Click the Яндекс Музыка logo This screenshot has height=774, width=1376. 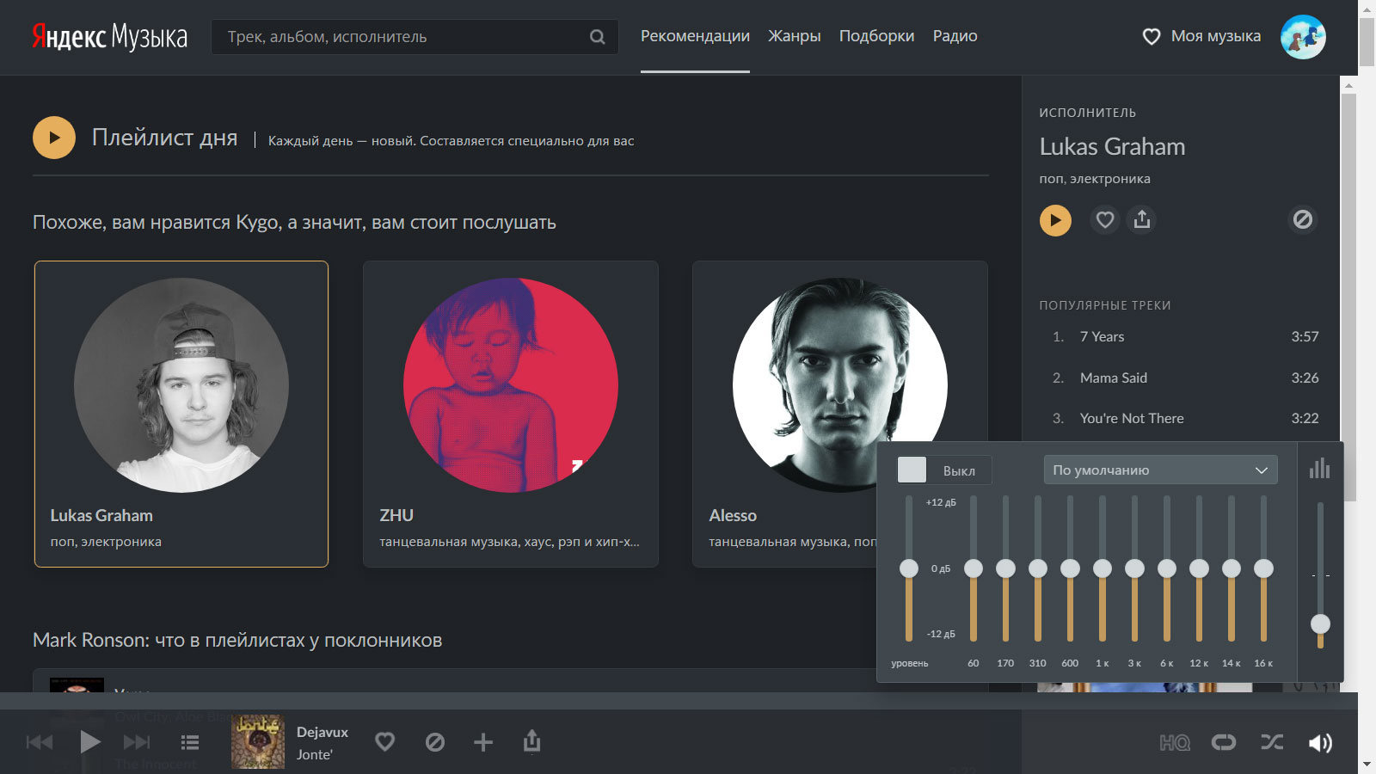point(109,36)
